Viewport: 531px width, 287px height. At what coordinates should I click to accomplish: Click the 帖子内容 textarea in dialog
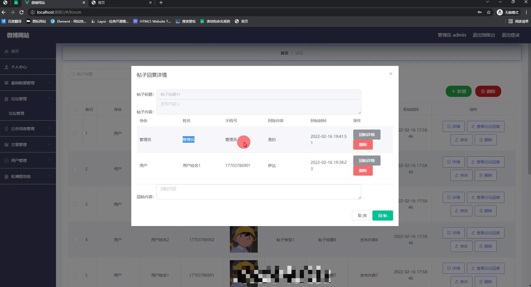coord(259,107)
